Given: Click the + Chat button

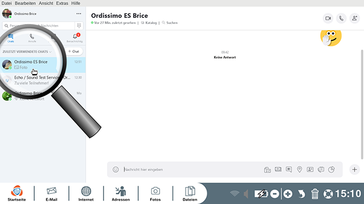Looking at the screenshot, I should (x=73, y=51).
